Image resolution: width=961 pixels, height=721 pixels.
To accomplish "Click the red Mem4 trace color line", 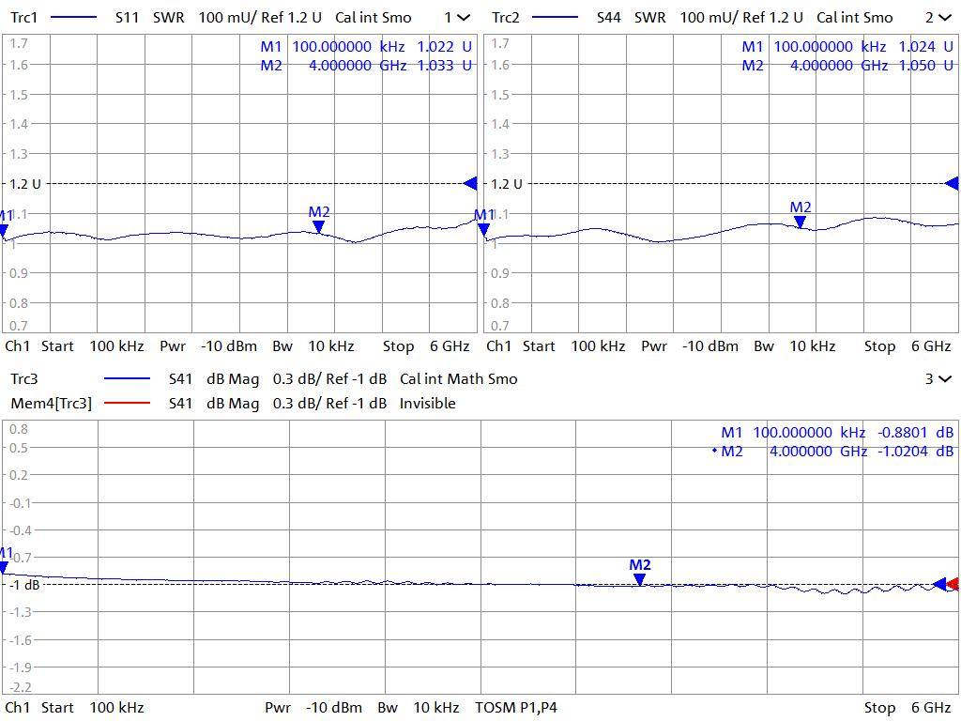I will (127, 404).
